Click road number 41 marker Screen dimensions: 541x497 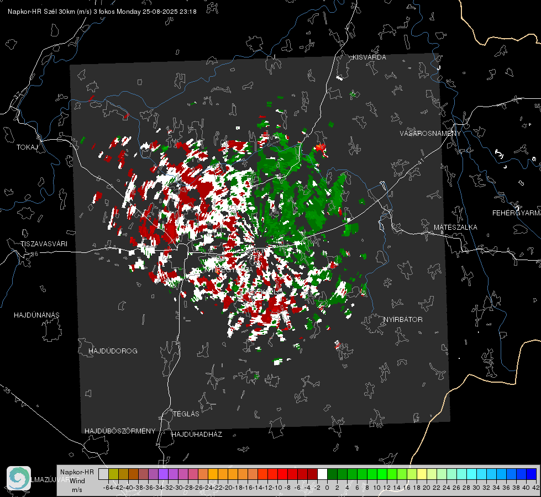pos(421,161)
